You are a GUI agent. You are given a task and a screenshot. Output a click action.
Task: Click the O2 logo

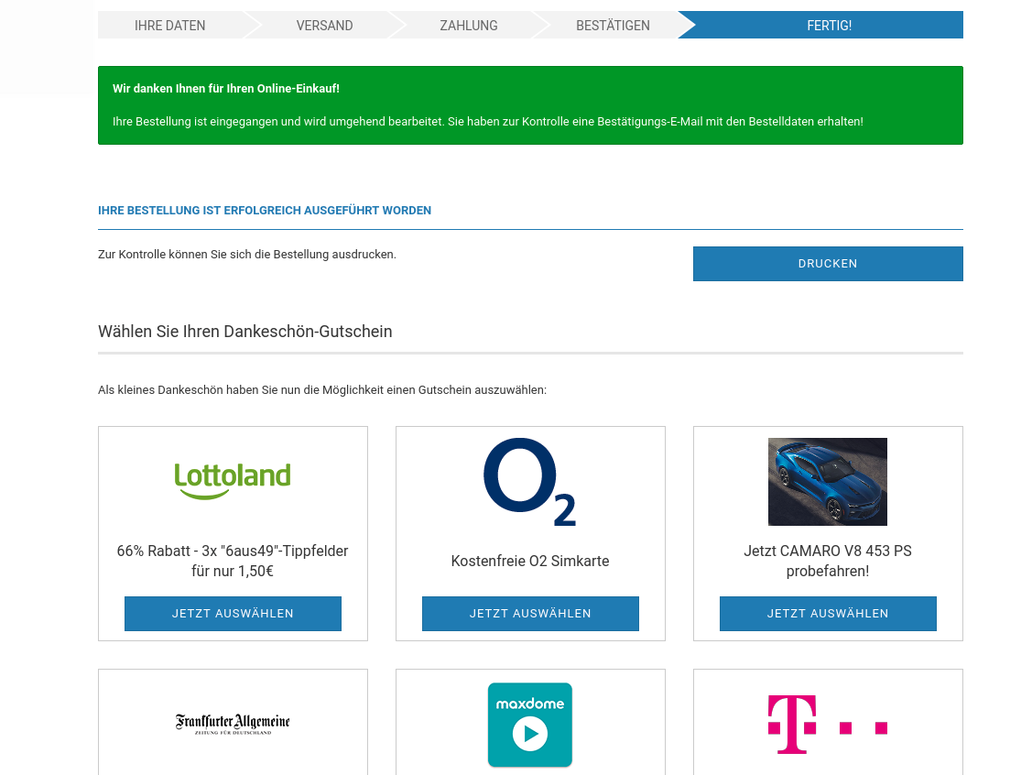coord(529,482)
